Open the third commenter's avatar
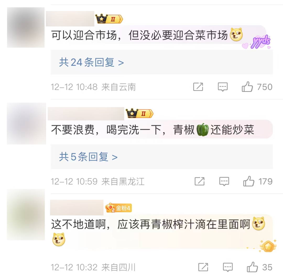Image resolution: width=283 pixels, height=278 pixels. tap(26, 215)
